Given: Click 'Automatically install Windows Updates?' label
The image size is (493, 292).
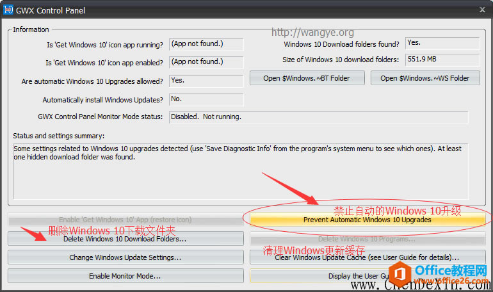Looking at the screenshot, I should (103, 100).
